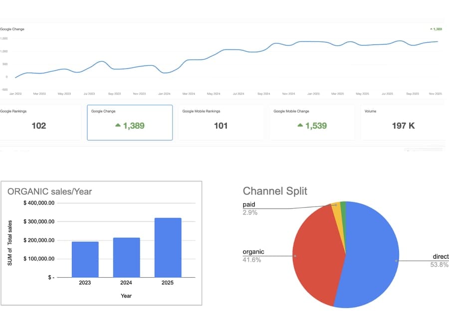Click the green up arrow beside 1,539
Viewport: 449px width, 336px height.
pos(300,125)
